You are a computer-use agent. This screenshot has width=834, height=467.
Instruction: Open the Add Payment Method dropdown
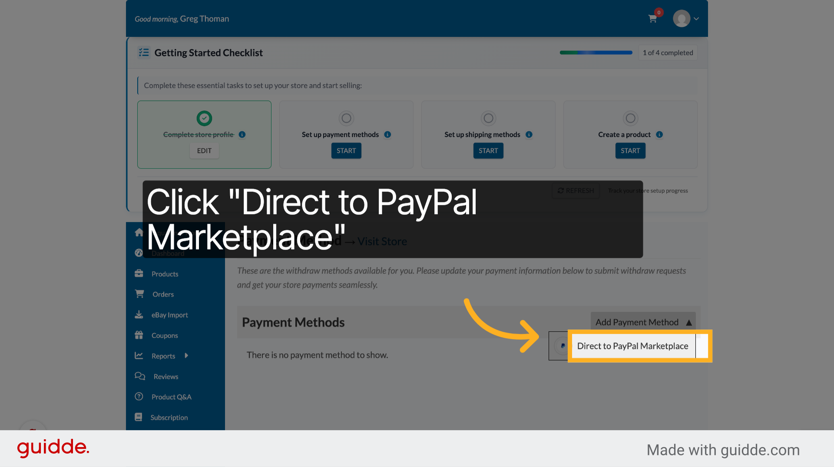coord(643,322)
